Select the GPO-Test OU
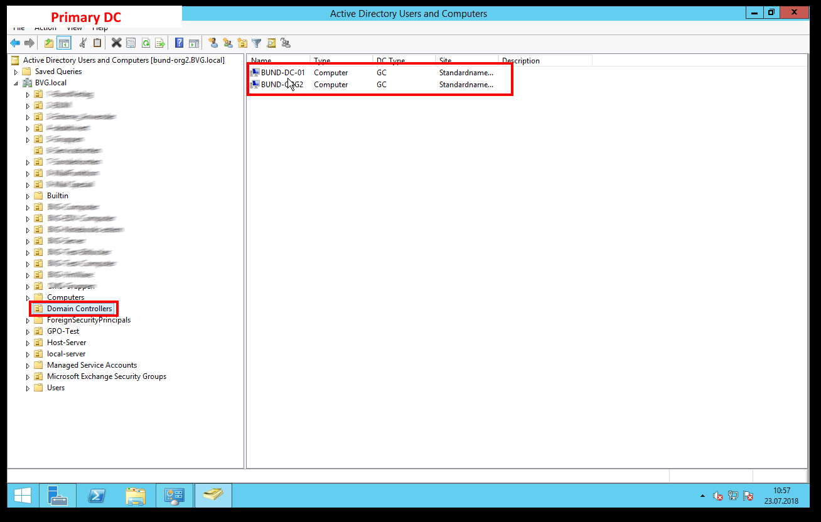 pyautogui.click(x=63, y=331)
